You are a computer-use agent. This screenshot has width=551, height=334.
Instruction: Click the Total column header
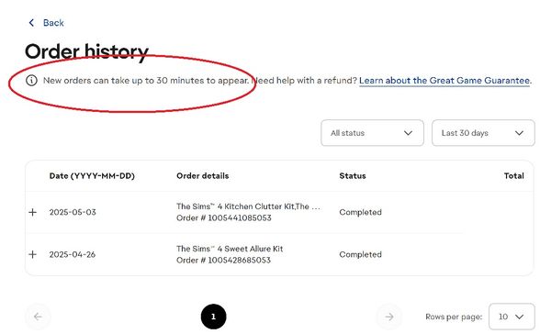click(513, 176)
